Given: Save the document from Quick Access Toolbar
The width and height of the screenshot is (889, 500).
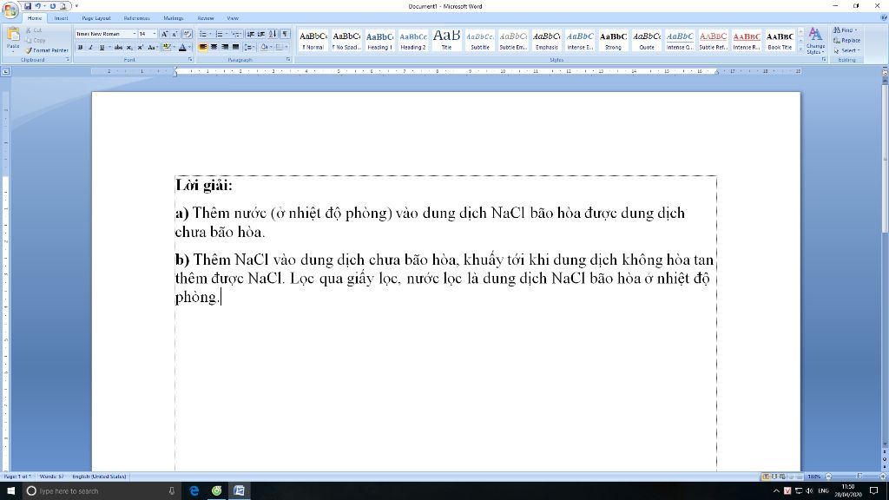Looking at the screenshot, I should 27,6.
